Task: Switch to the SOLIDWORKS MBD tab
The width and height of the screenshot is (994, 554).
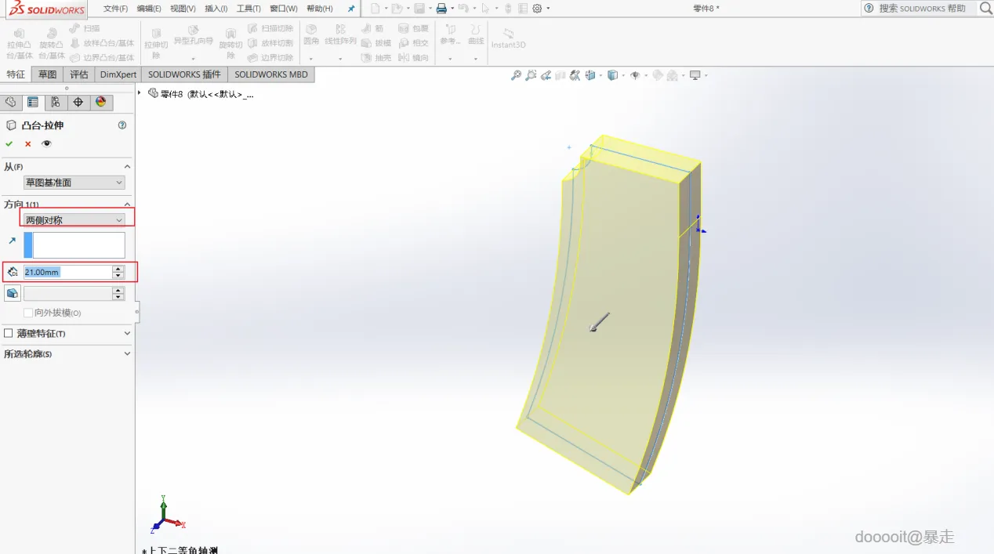Action: (x=271, y=74)
